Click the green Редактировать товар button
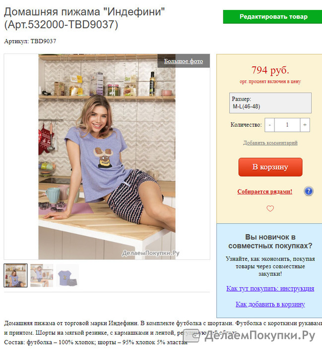Viewport: 322px width, 350px height. 272,17
